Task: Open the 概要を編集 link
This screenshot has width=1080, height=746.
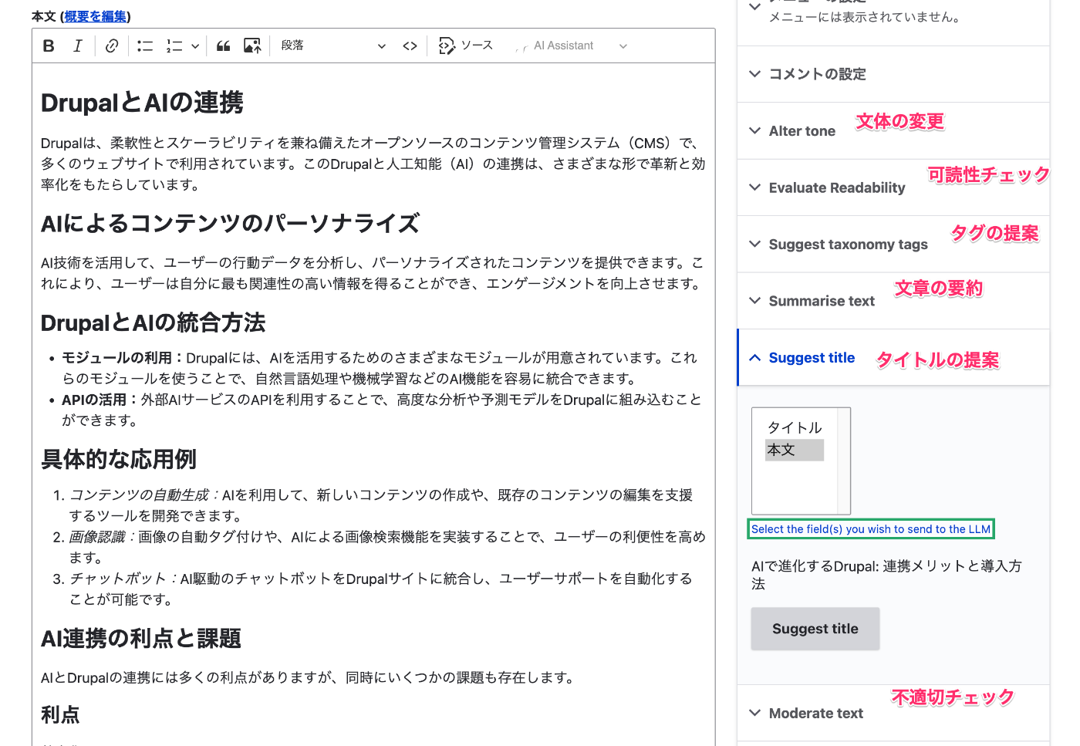Action: click(x=95, y=16)
